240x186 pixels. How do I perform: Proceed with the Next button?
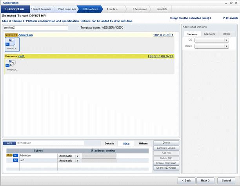click(205, 181)
